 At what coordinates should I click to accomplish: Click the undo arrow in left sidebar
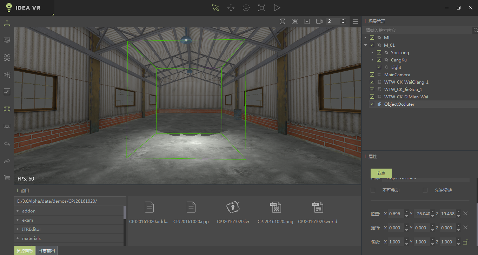[7, 144]
